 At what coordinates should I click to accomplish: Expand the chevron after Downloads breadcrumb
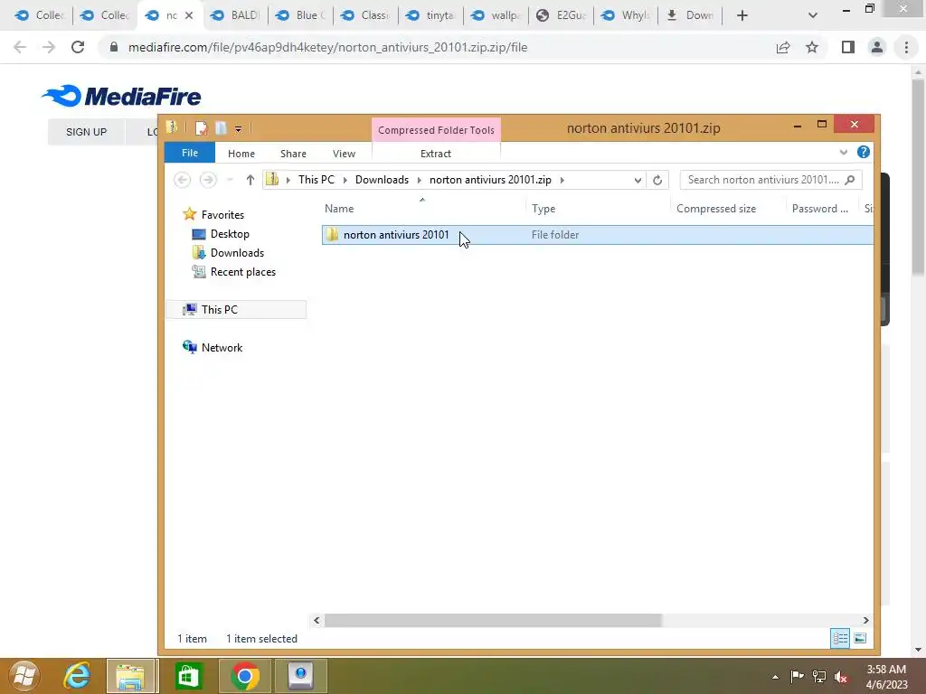coord(420,180)
